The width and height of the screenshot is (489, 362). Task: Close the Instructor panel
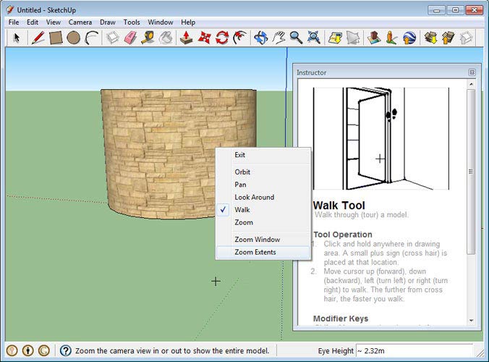[x=472, y=72]
